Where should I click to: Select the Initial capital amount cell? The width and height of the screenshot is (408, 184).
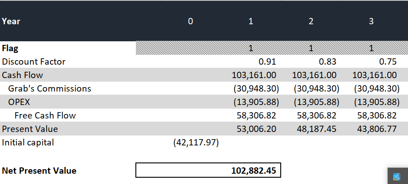coord(196,142)
